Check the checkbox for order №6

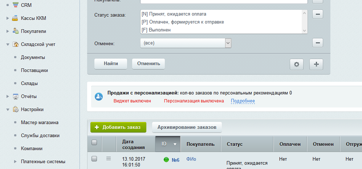94,159
